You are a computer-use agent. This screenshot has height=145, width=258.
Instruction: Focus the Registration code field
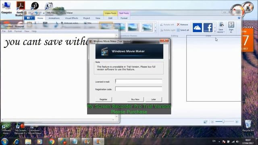point(139,89)
